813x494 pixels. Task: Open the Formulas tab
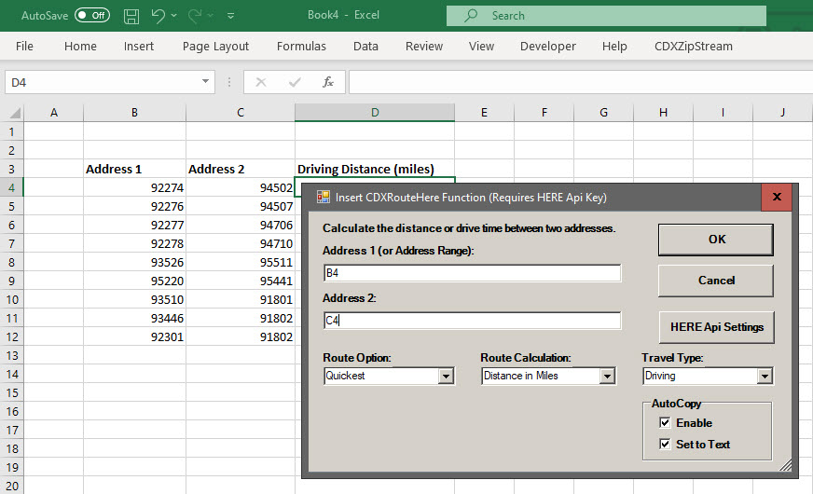click(301, 46)
